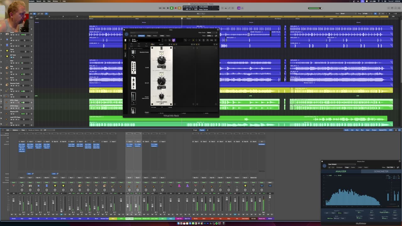The width and height of the screenshot is (402, 226).
Task: Click the favorite star icon in Virtual Mix Rack
Action: (x=159, y=40)
